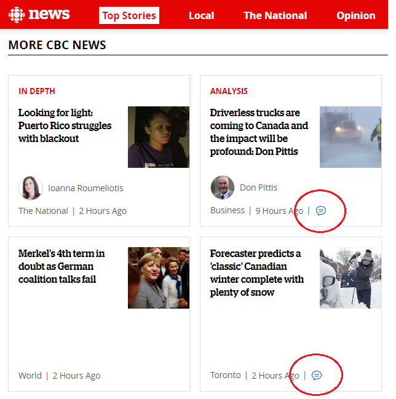The image size is (396, 399).
Task: Click the IN DEPTH label
Action: coord(37,91)
